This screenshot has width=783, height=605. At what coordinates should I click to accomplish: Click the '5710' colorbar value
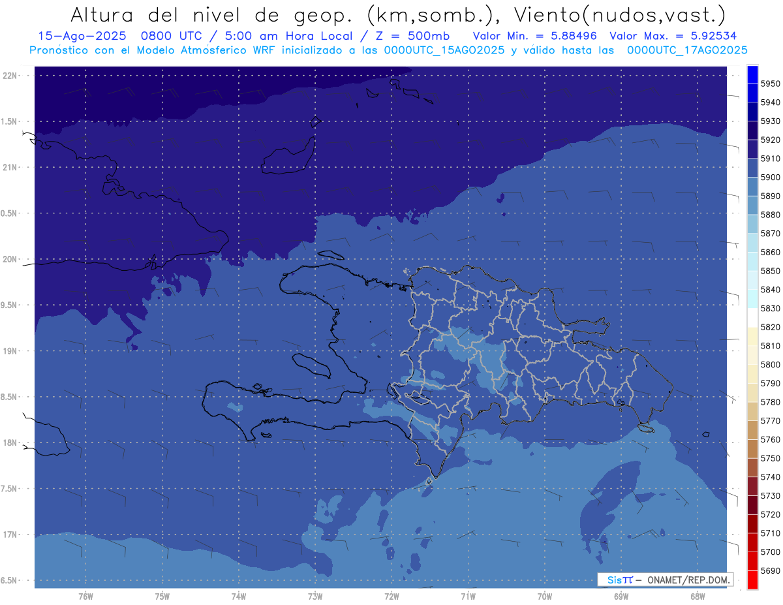click(770, 533)
